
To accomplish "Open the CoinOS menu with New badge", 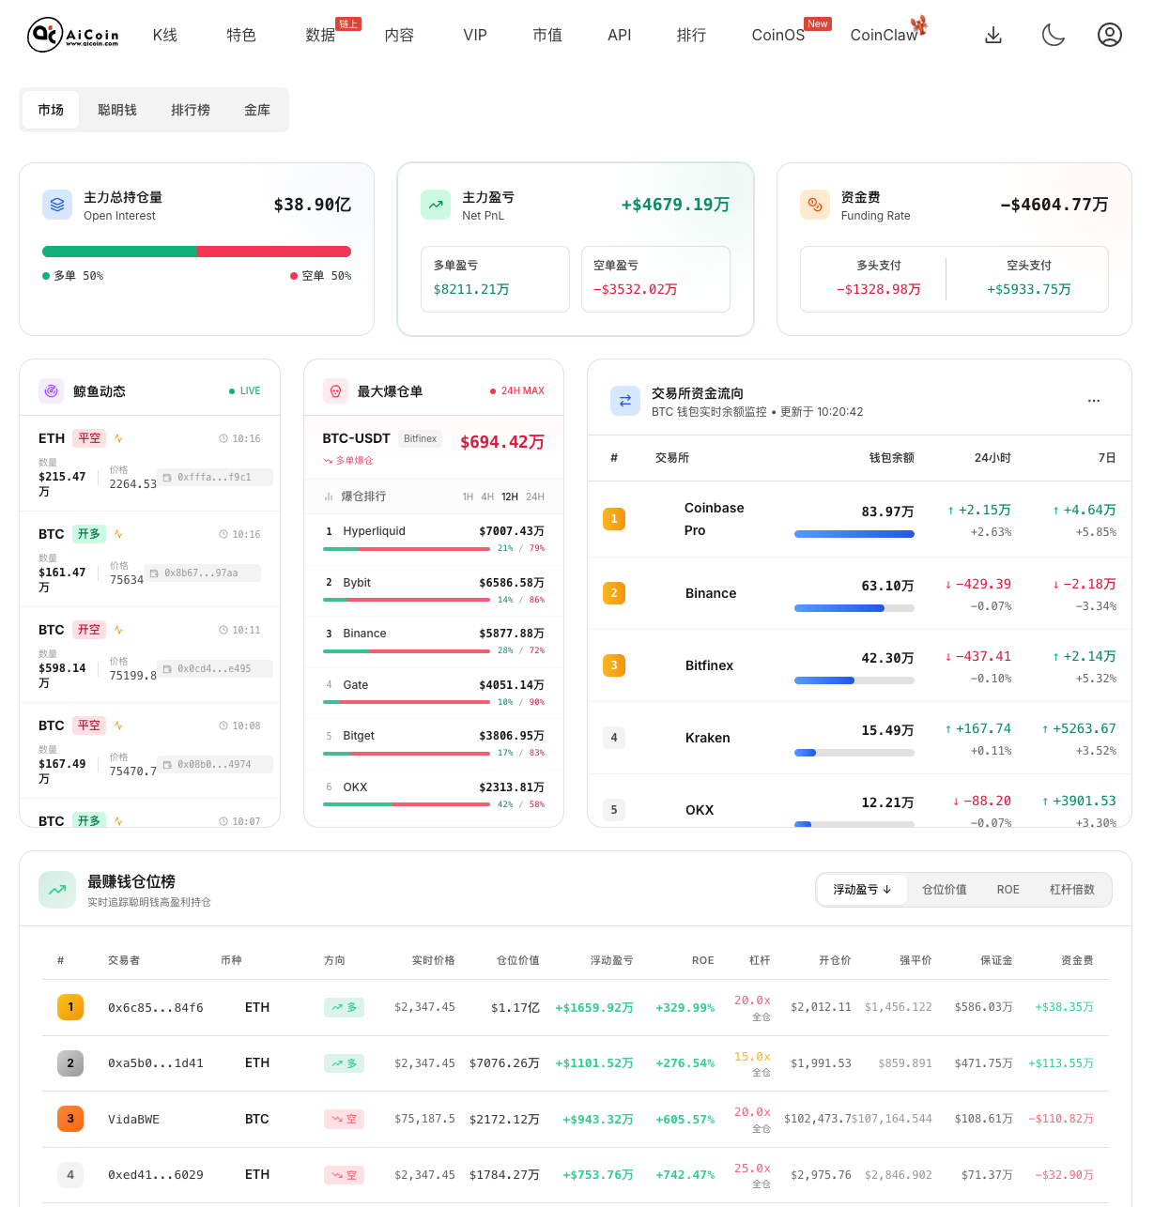I will pos(777,35).
